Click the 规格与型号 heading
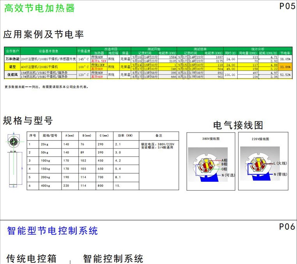Viewport: 297px width, 264px height. tap(28, 120)
